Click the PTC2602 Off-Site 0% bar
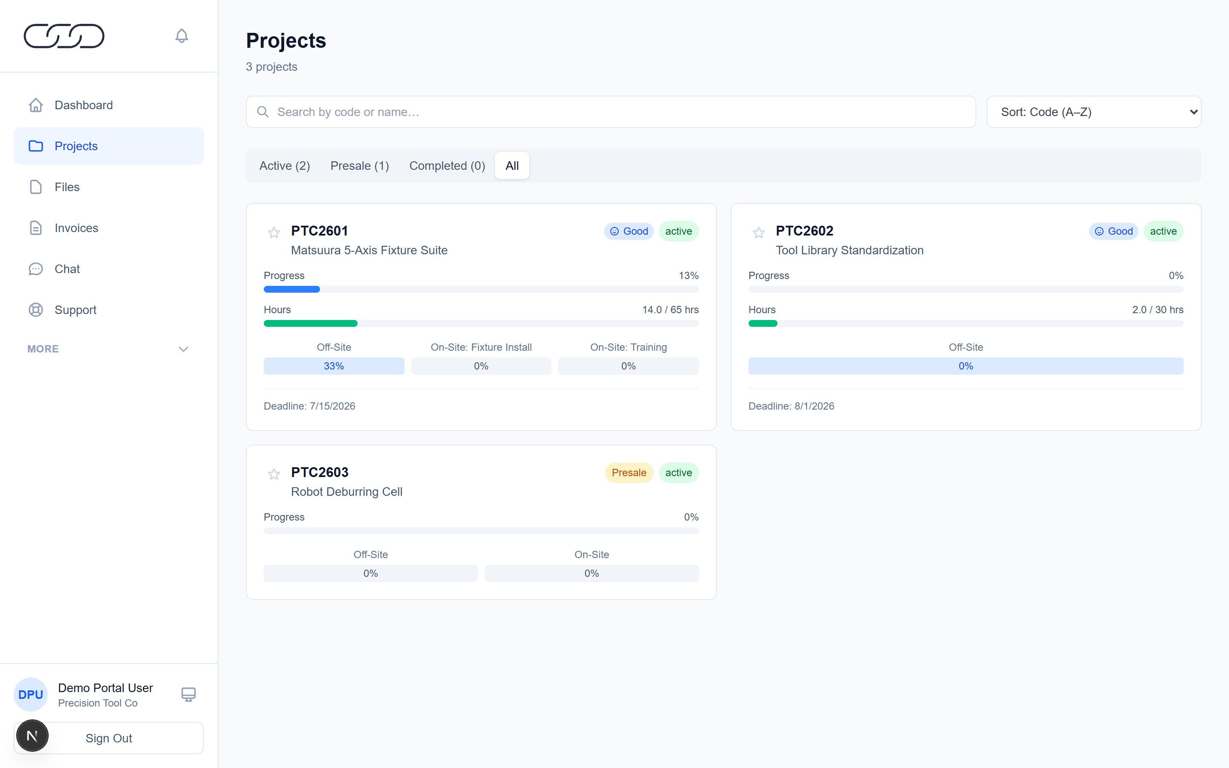This screenshot has width=1229, height=768. (966, 366)
